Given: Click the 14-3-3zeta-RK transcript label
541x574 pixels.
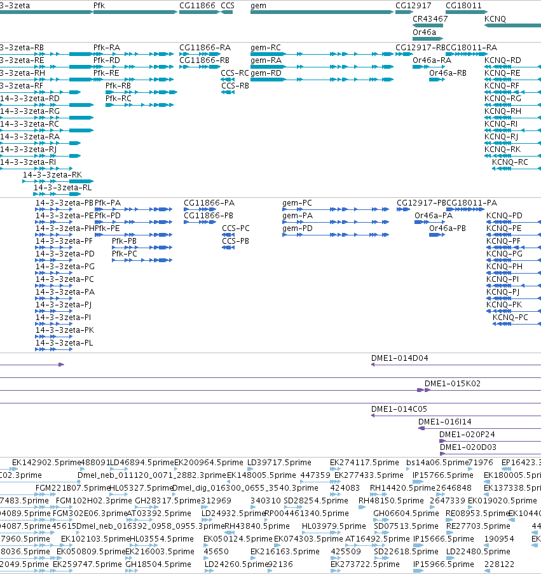Looking at the screenshot, I should pyautogui.click(x=52, y=174).
